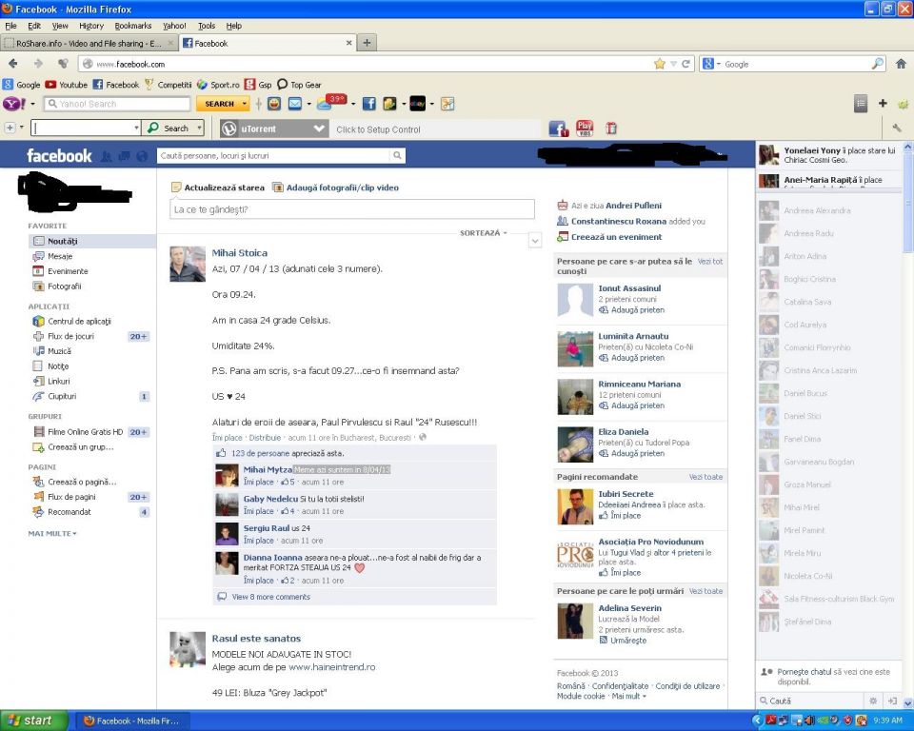Viewport: 914px width, 731px height.
Task: Click the Windows start button
Action: click(x=33, y=721)
